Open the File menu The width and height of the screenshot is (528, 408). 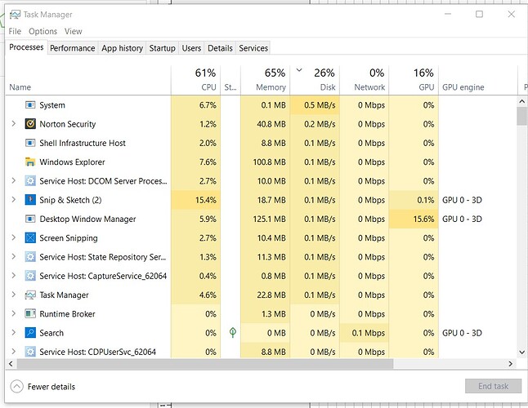[15, 31]
